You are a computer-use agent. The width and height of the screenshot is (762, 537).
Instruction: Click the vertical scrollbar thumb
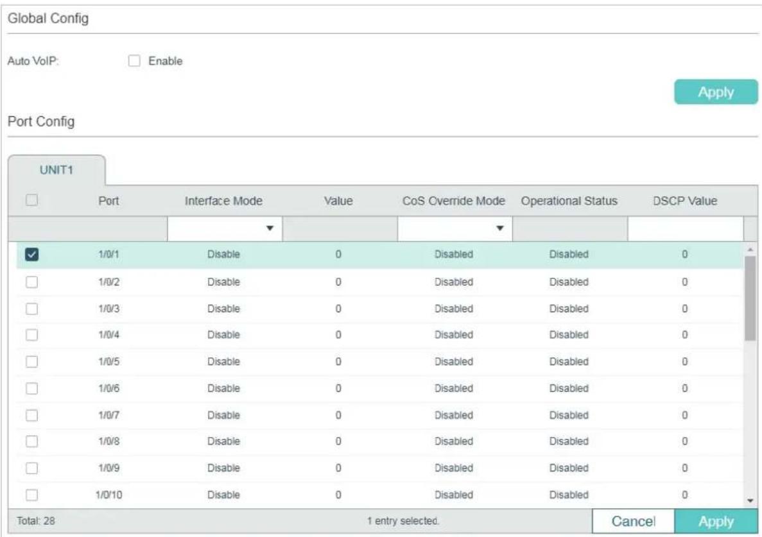[x=750, y=298]
